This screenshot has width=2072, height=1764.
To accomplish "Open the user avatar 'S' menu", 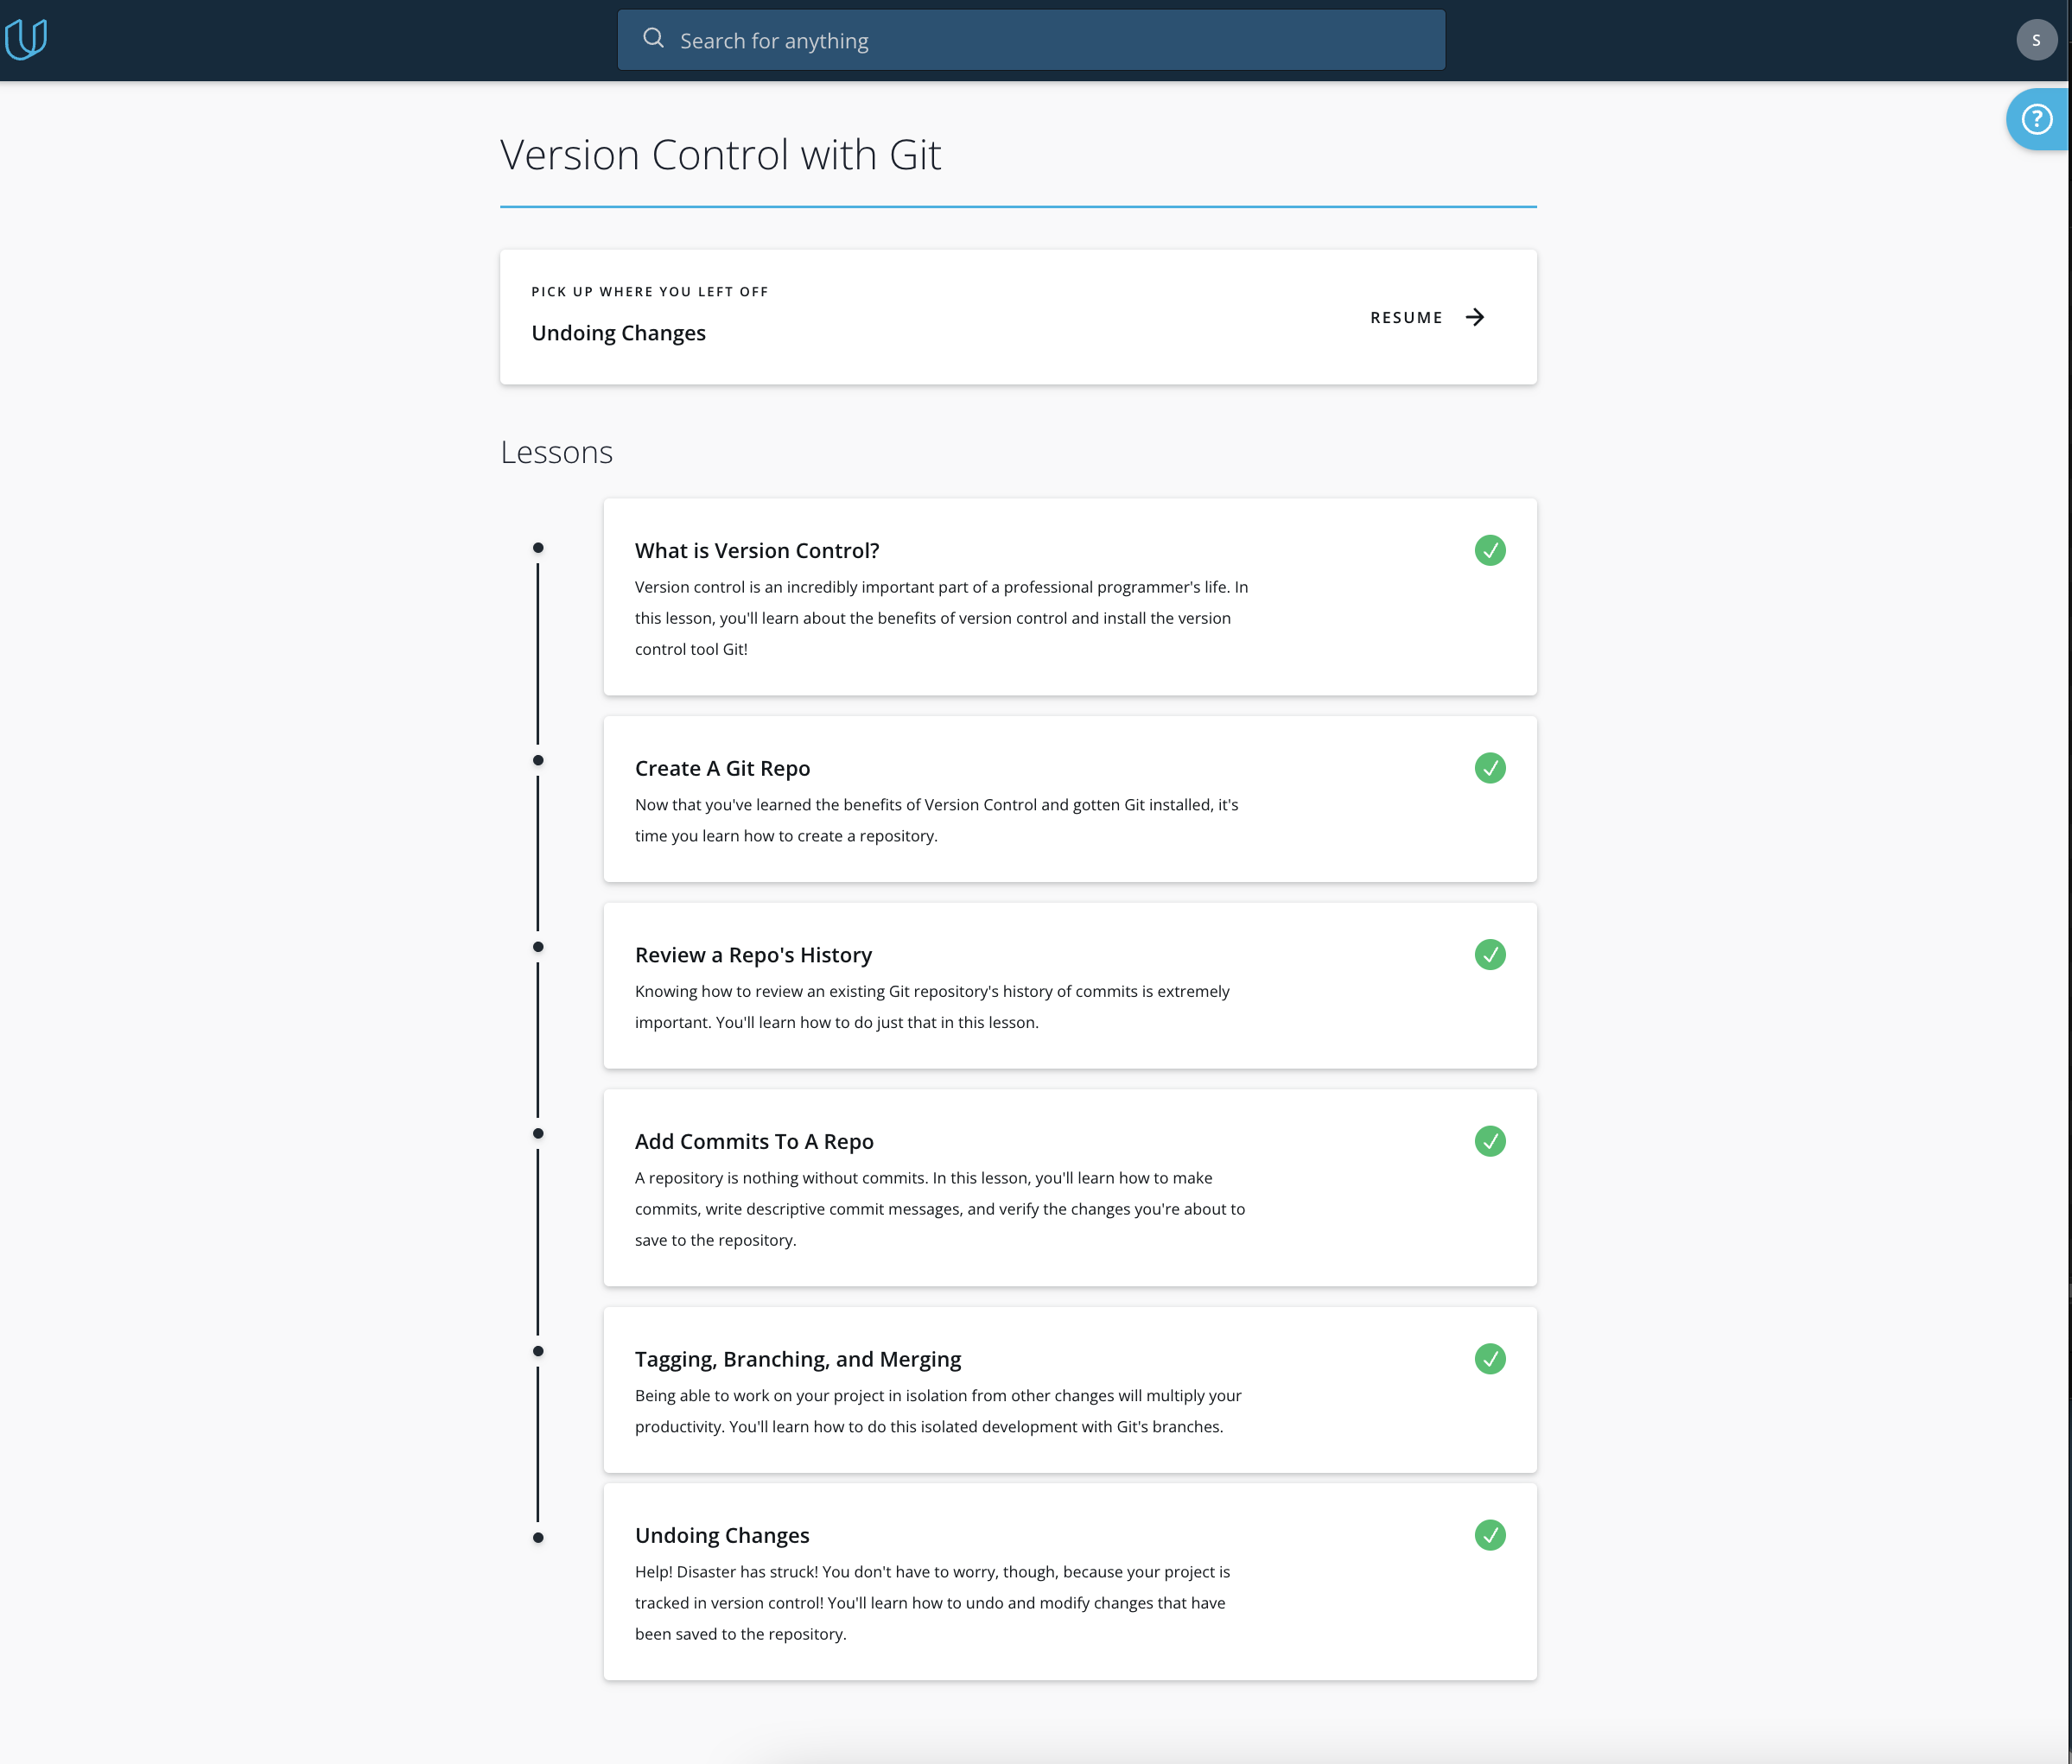I will click(2036, 40).
